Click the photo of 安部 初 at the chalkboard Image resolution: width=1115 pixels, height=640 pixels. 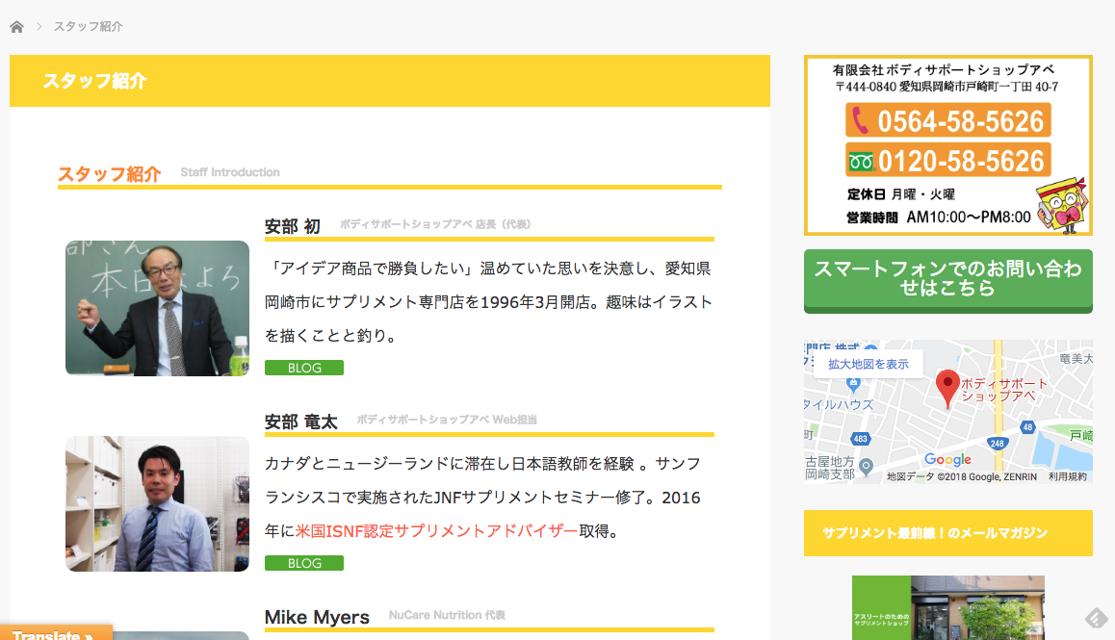(157, 308)
